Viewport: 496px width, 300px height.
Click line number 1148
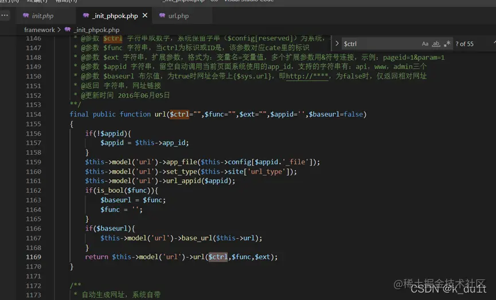pyautogui.click(x=33, y=57)
